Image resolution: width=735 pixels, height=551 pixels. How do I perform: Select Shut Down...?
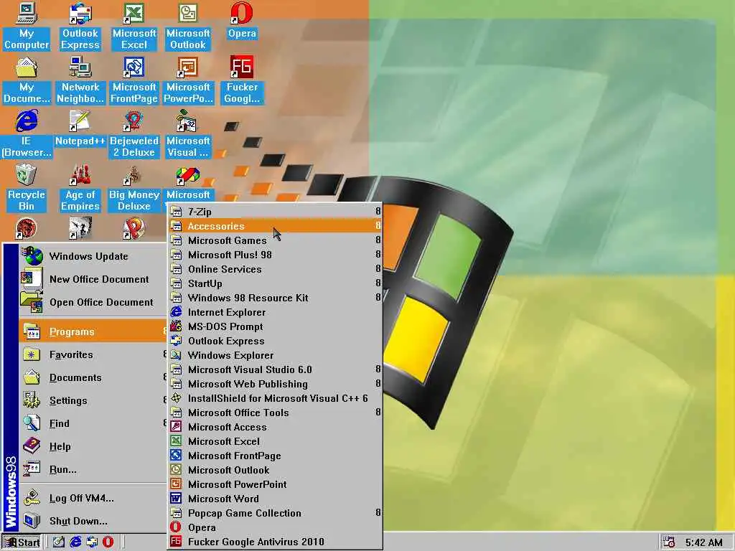point(93,521)
